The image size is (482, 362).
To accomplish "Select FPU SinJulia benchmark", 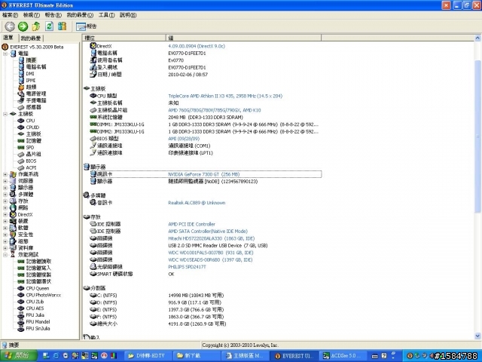I will pos(38,329).
